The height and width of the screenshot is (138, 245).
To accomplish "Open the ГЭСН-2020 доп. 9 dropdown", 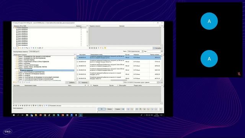I will coord(34,51).
